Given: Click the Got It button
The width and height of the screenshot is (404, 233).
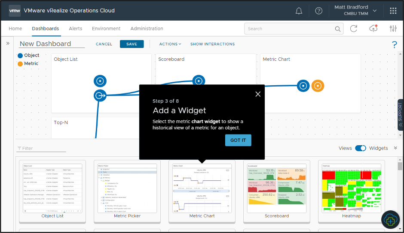Looking at the screenshot, I should (x=238, y=140).
